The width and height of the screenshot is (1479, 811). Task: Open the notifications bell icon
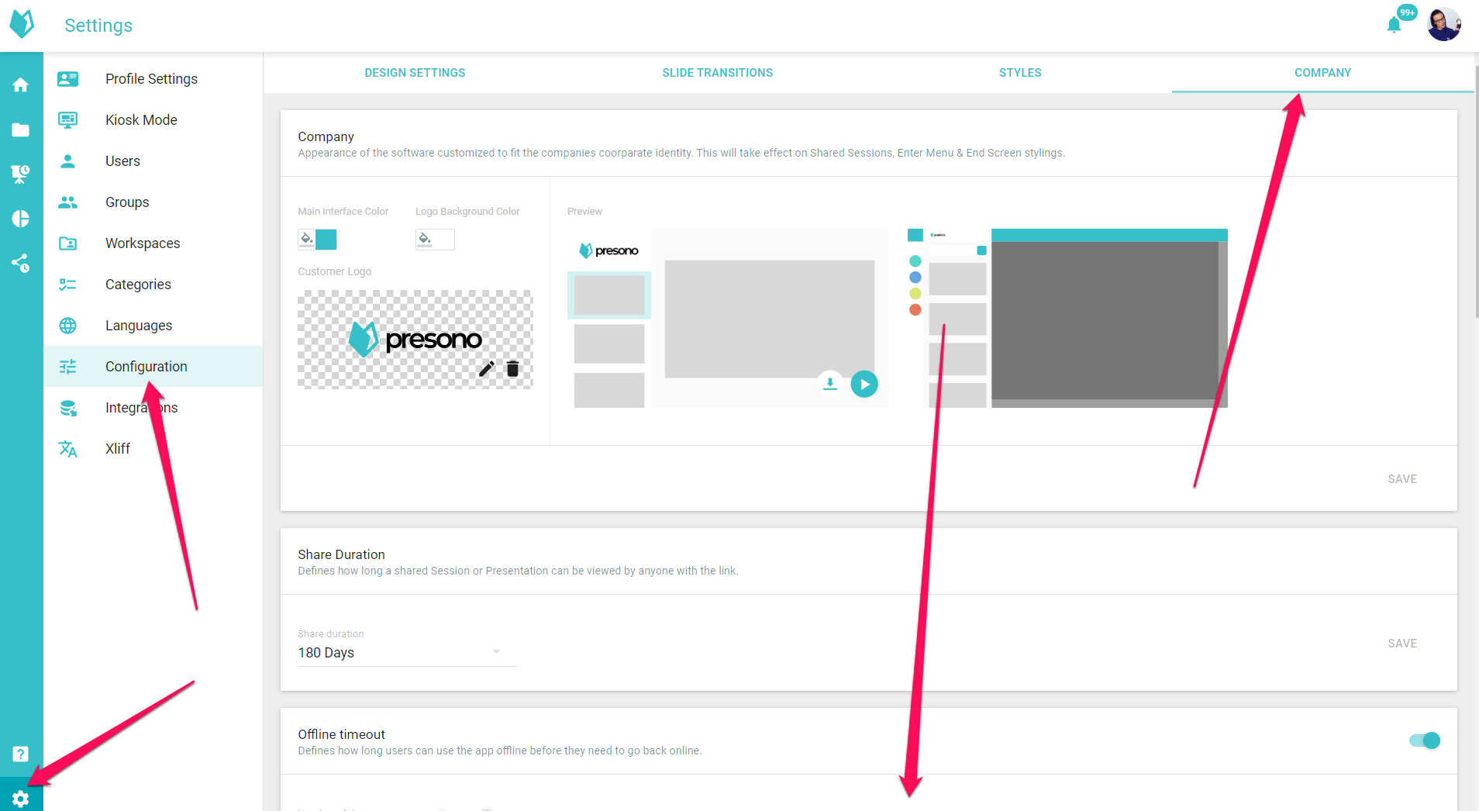pyautogui.click(x=1394, y=26)
